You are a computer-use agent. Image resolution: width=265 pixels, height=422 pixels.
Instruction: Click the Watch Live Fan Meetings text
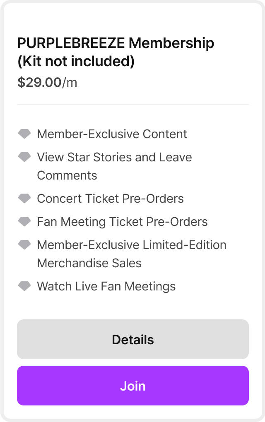106,287
